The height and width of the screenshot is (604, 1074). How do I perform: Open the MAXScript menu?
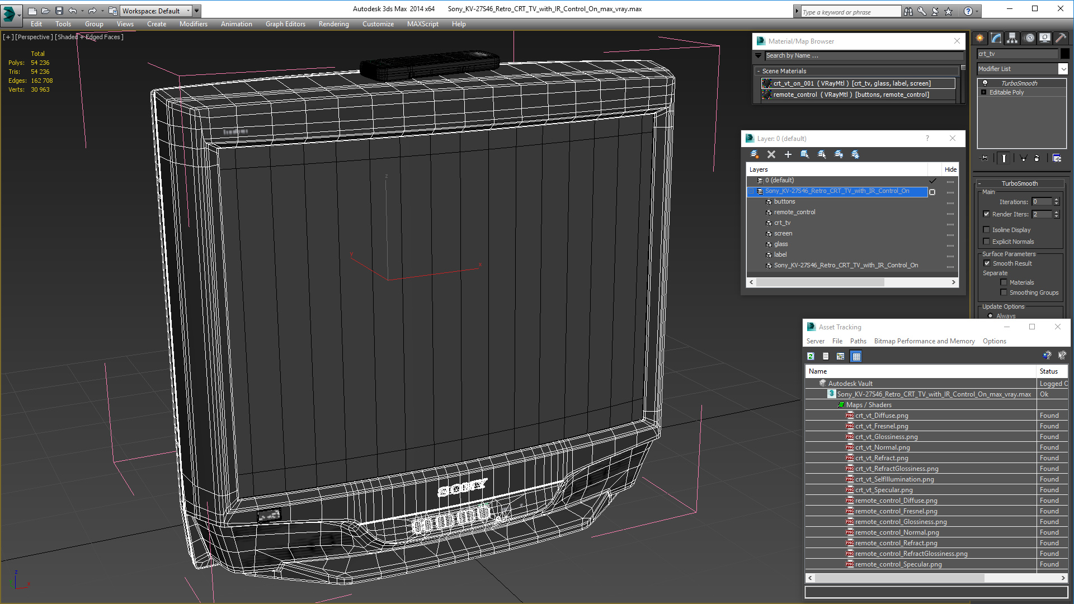422,24
